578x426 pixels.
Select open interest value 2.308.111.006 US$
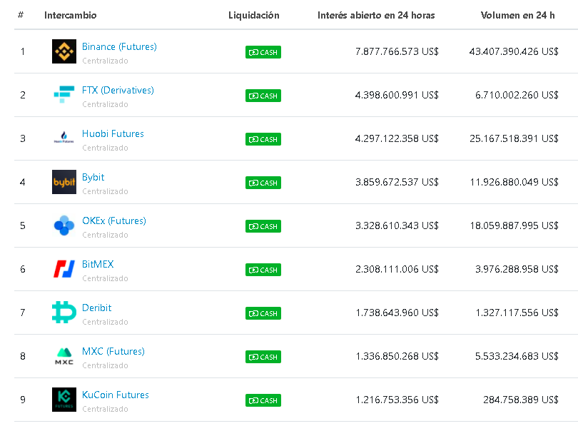click(397, 269)
